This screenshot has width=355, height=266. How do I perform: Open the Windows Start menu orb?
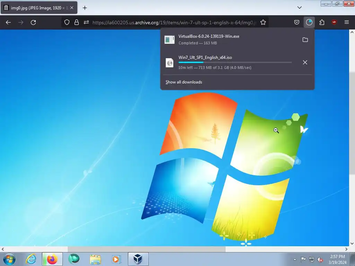click(9, 259)
